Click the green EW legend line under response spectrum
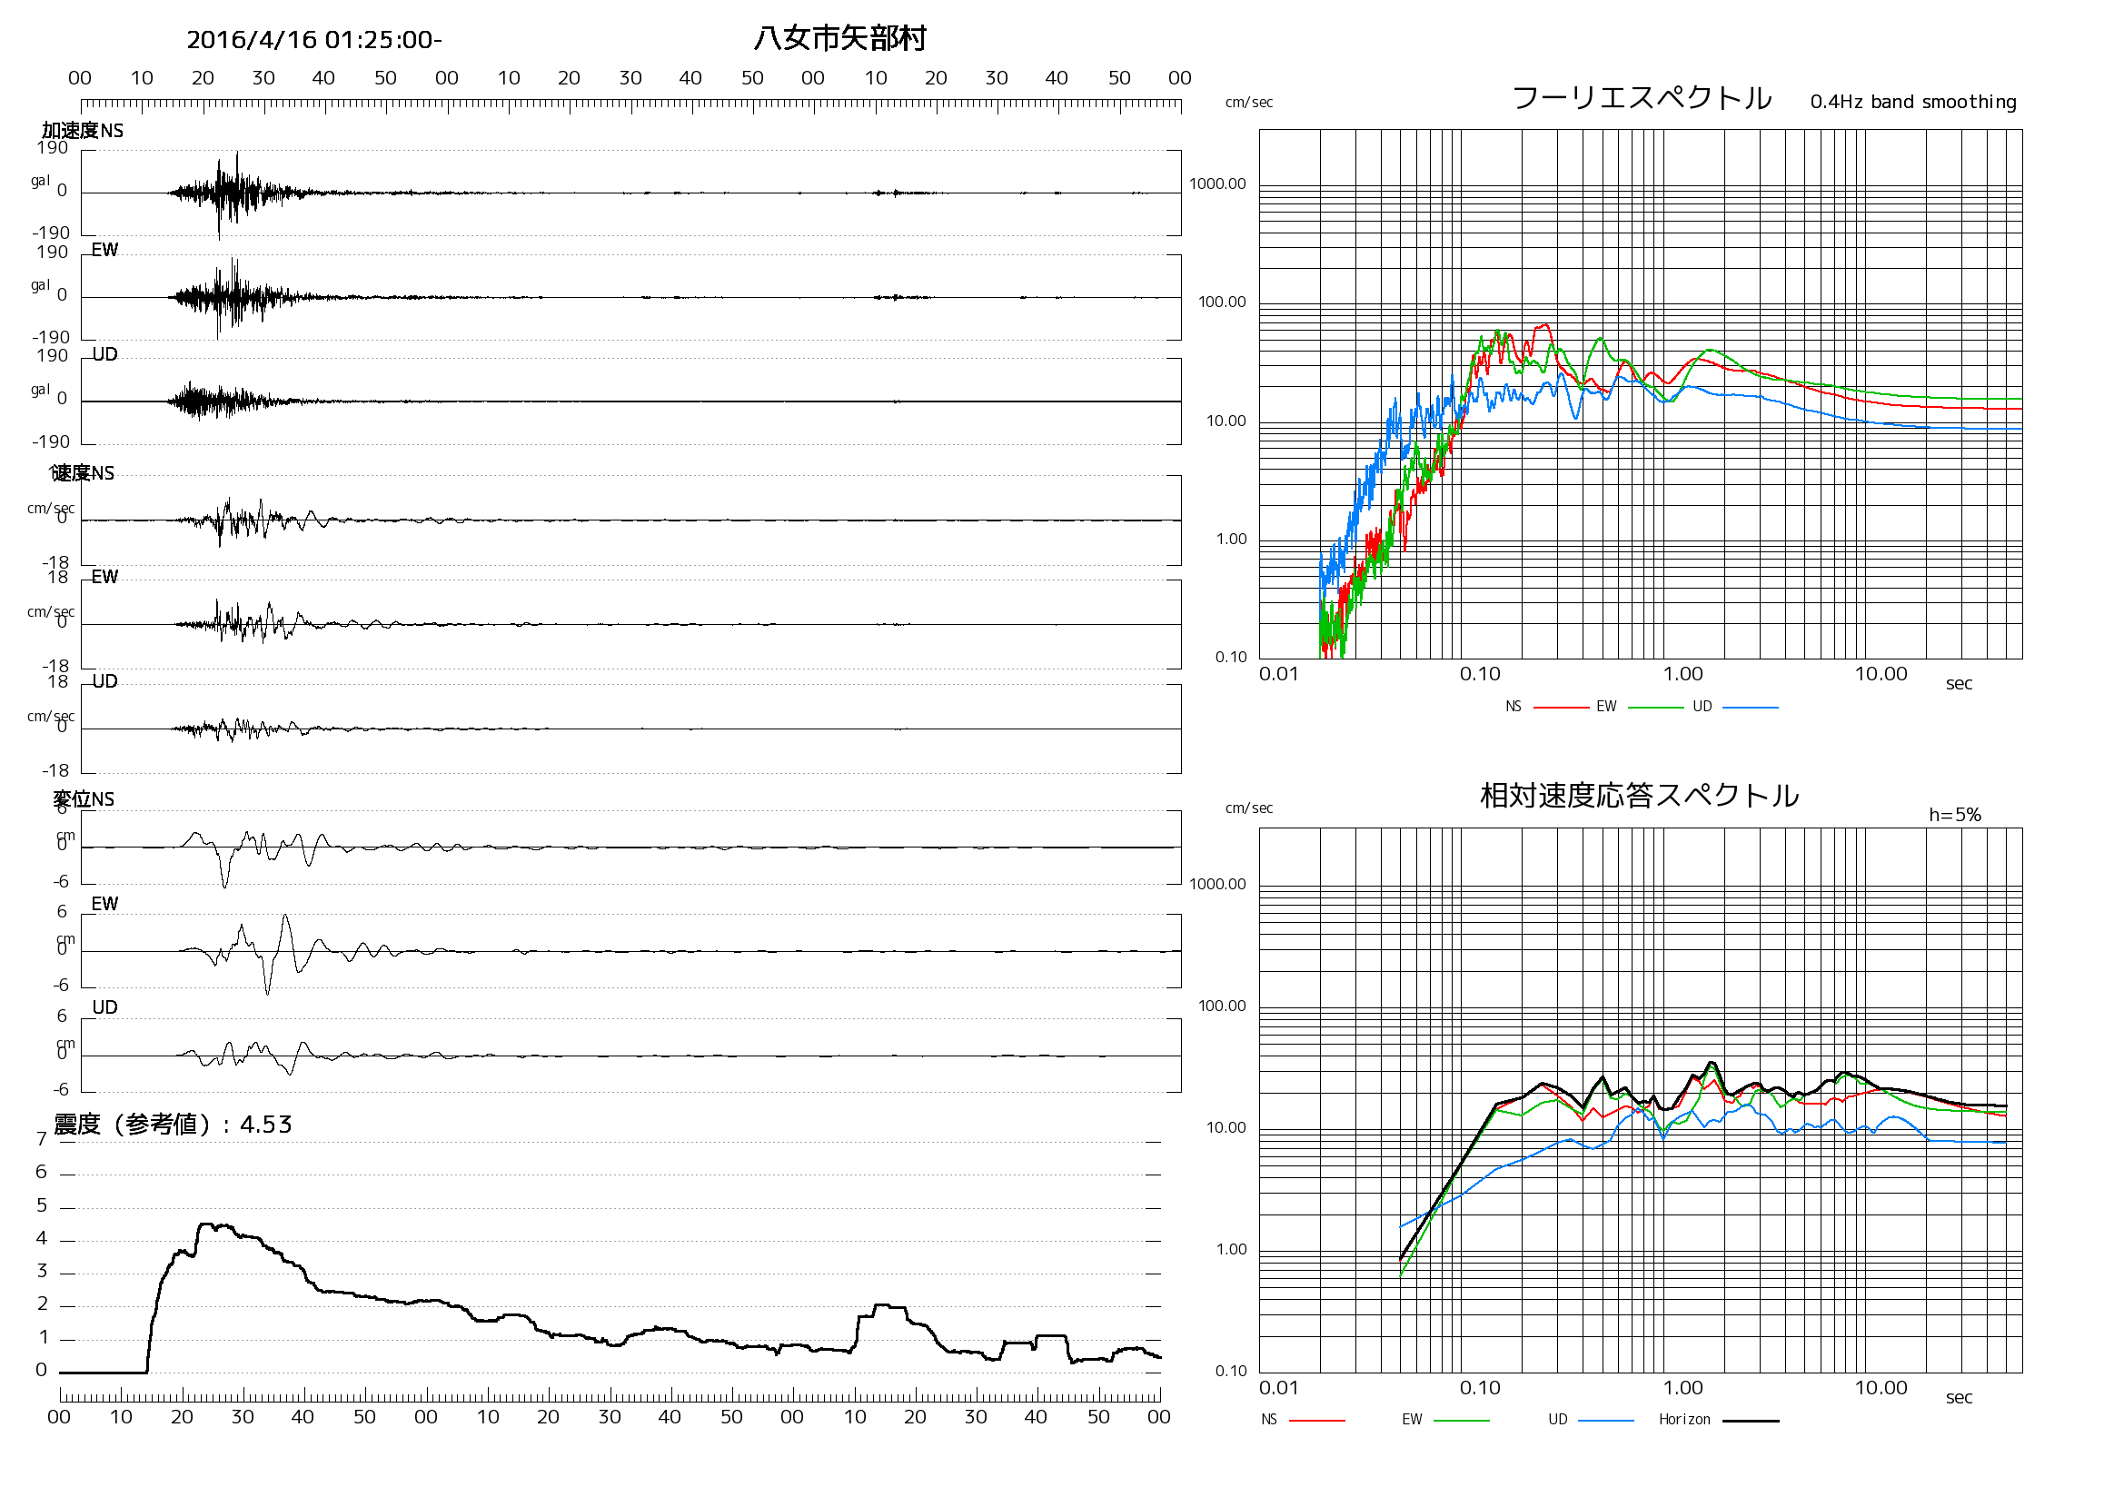Image resolution: width=2104 pixels, height=1487 pixels. pos(1461,1421)
